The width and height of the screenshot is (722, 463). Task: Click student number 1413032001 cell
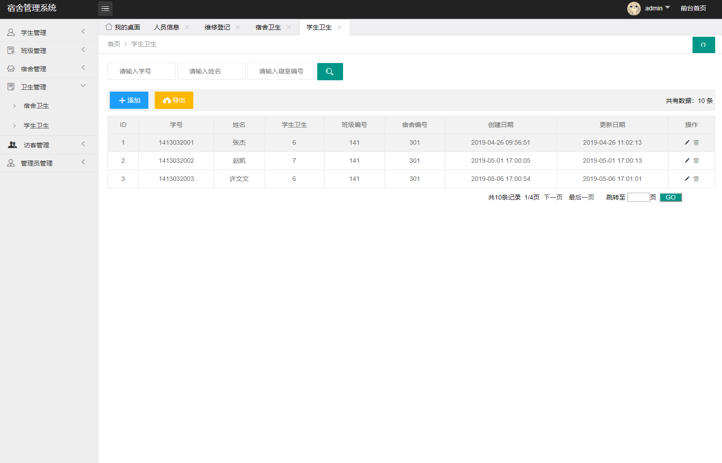click(x=176, y=142)
